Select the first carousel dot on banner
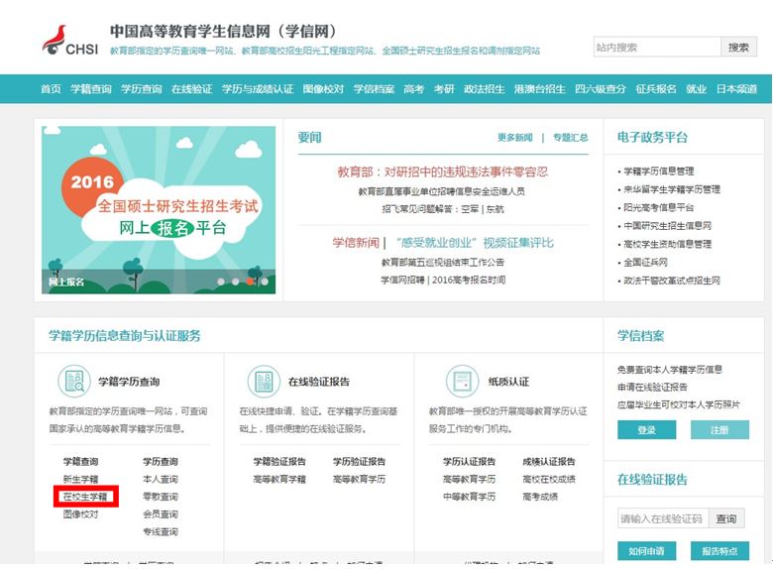This screenshot has height=569, width=773. point(220,282)
